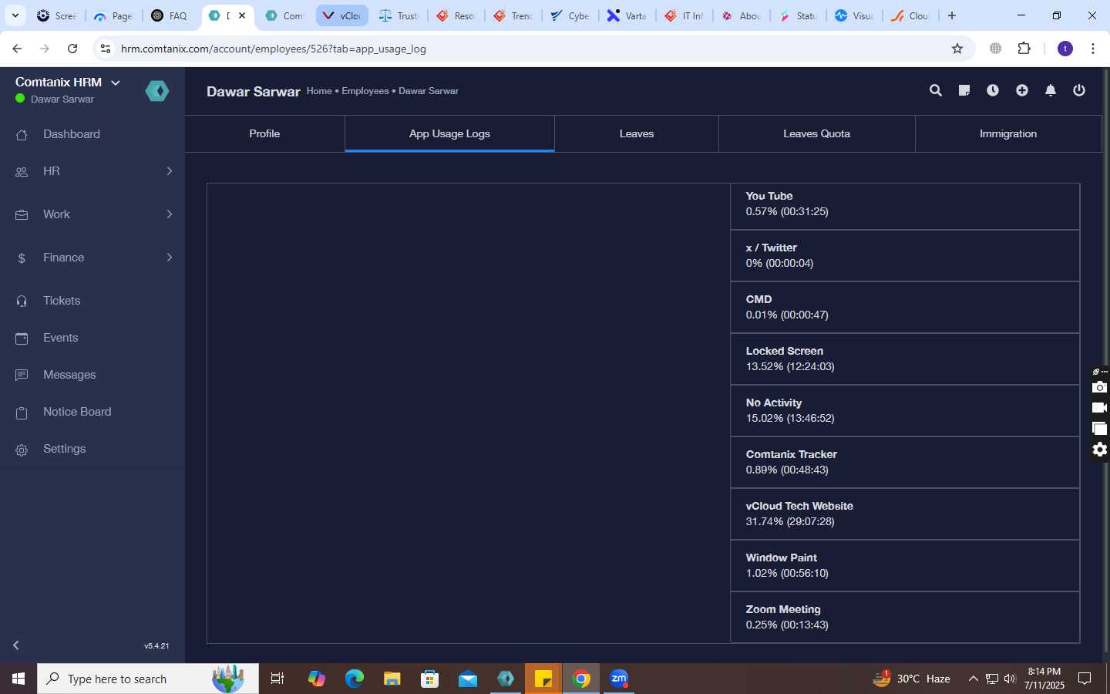Select the Locked Screen usage entry
The image size is (1110, 694).
[905, 359]
